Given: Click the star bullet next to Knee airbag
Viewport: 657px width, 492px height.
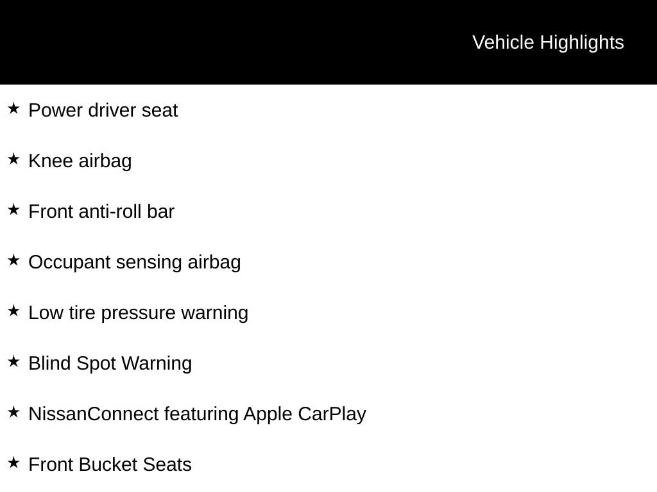Looking at the screenshot, I should (13, 160).
